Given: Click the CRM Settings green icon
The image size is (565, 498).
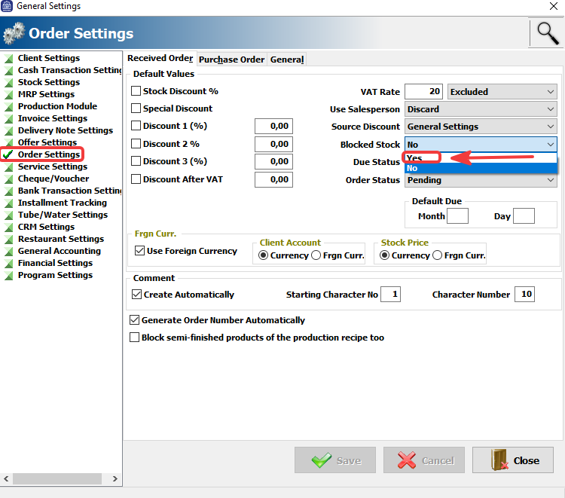Looking at the screenshot, I should tap(8, 227).
